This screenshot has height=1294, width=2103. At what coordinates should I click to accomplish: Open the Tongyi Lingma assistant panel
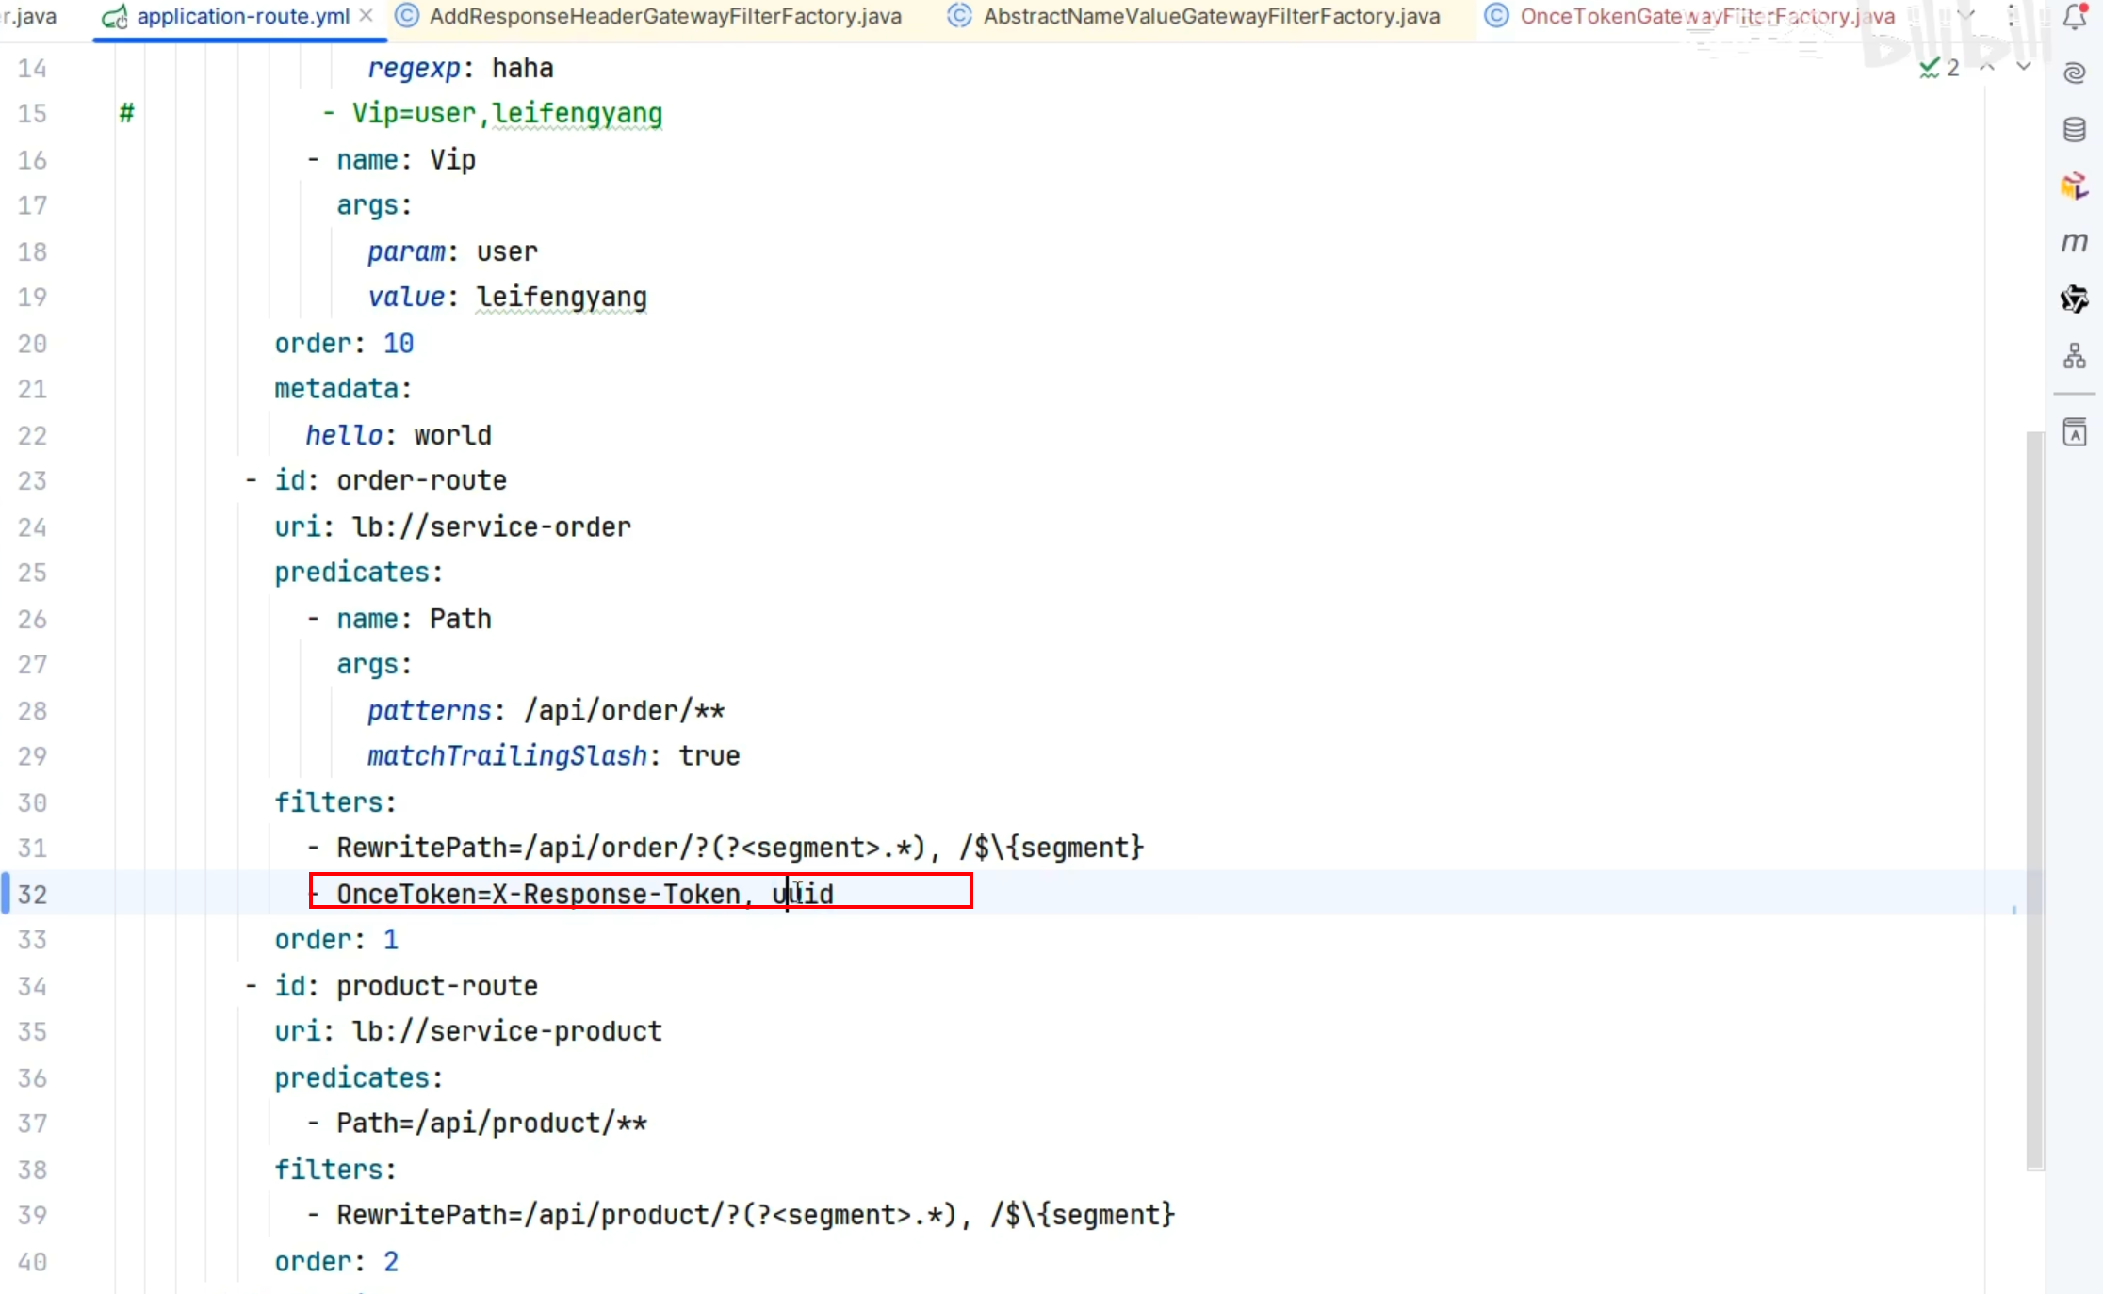click(x=2075, y=299)
